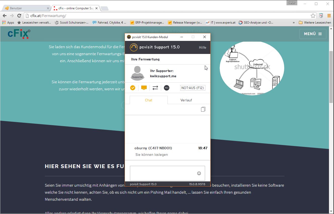This screenshot has height=214, width=334.
Task: Click the kwiksupport.me supporter name
Action: [163, 76]
